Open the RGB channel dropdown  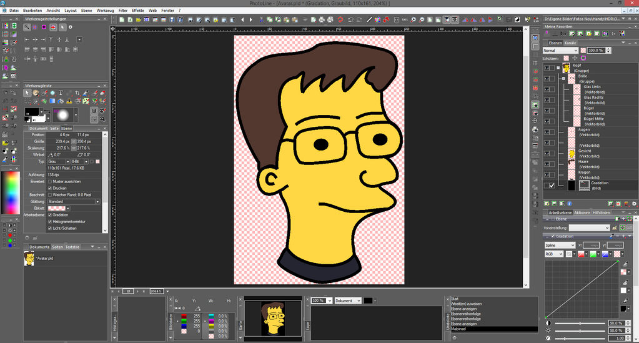click(x=554, y=254)
